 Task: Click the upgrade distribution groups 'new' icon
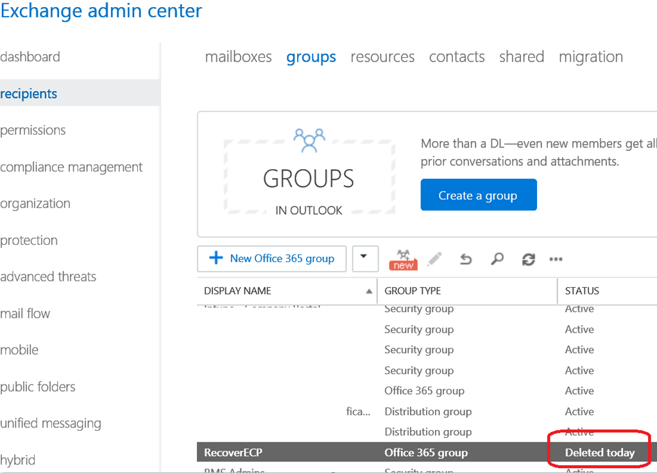tap(404, 259)
